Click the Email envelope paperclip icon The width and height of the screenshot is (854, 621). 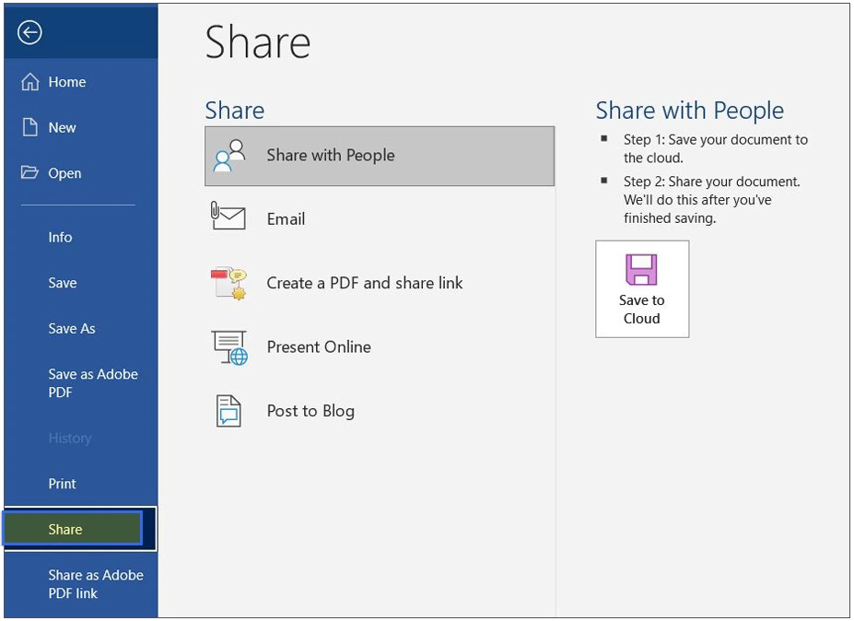228,216
